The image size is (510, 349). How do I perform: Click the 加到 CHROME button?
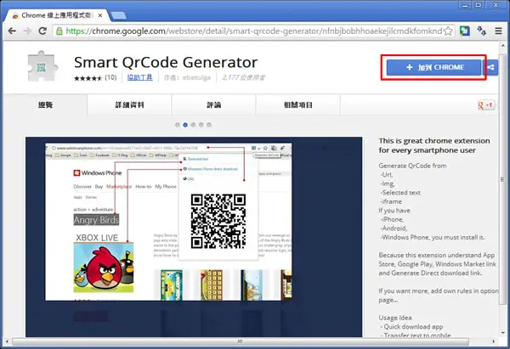click(433, 67)
